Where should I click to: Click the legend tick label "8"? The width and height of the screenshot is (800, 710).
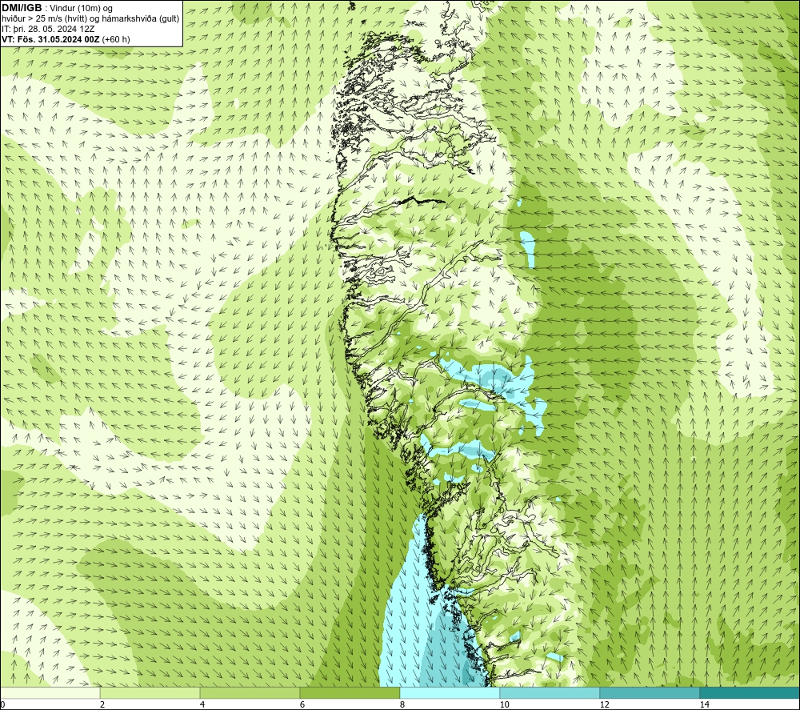pos(402,704)
